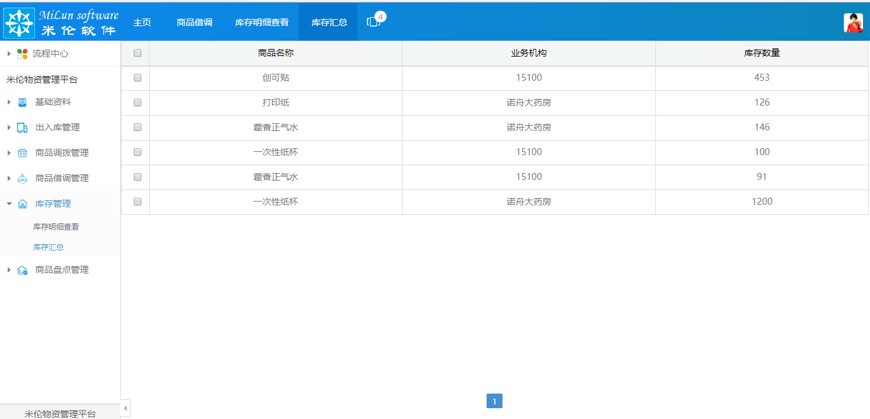Select the 库存管理 house icon
Viewport: 870px width, 419px height.
click(22, 203)
